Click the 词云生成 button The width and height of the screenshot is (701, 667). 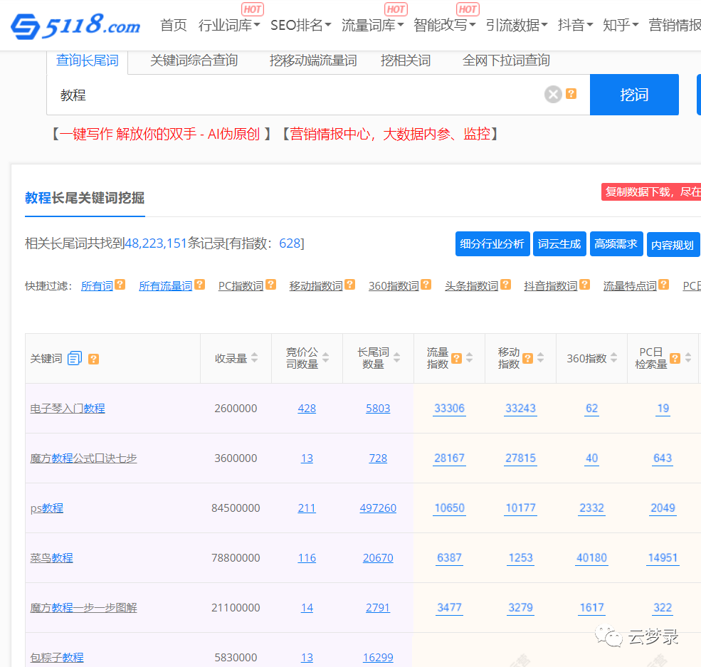(x=559, y=243)
